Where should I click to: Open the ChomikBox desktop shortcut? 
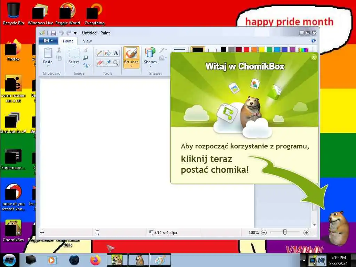[14, 231]
